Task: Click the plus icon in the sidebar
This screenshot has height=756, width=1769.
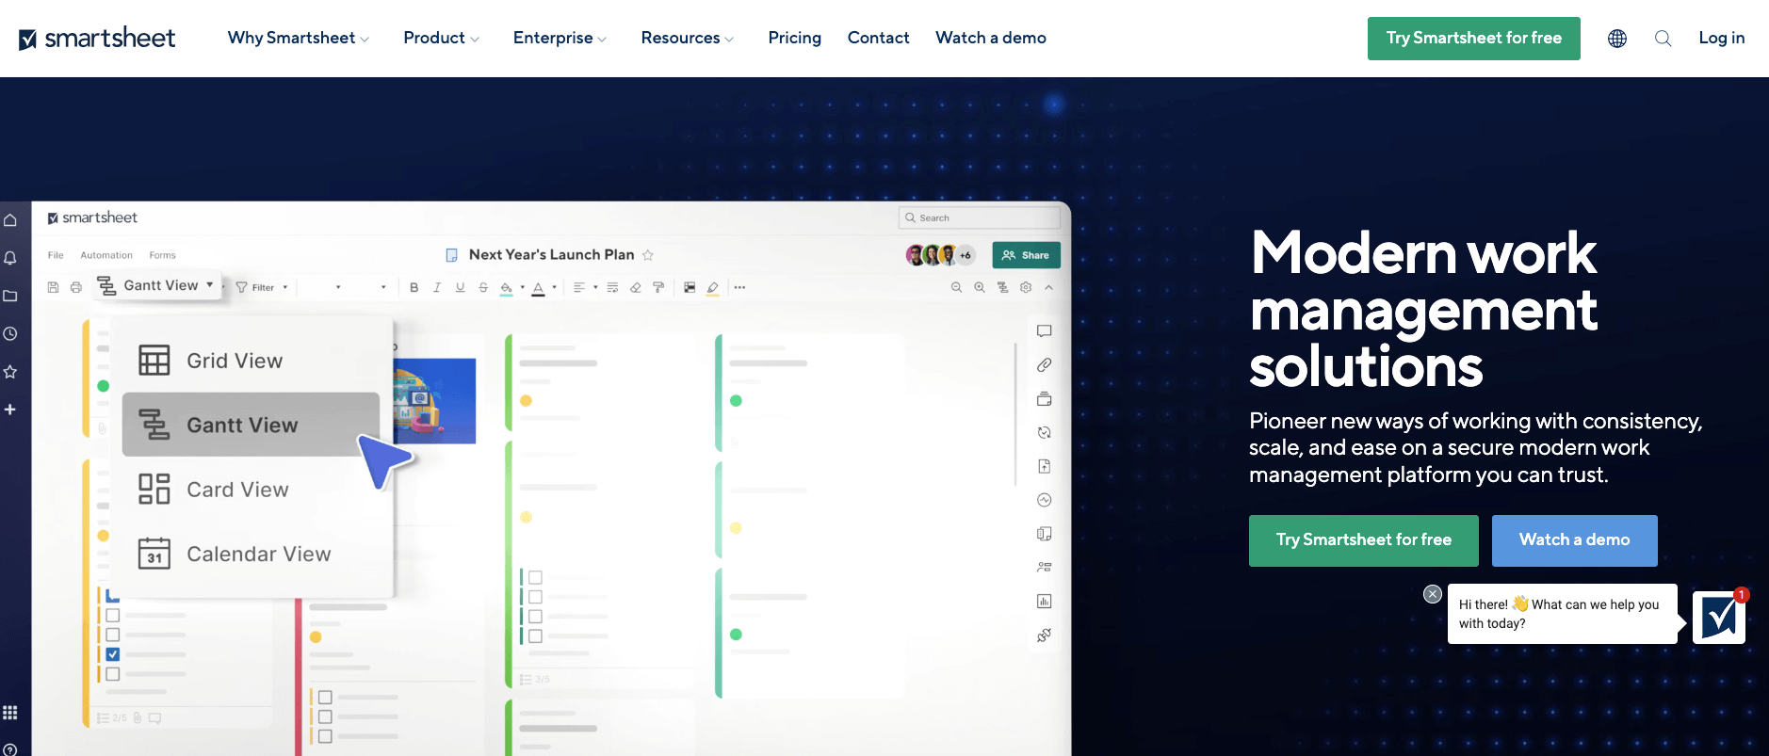Action: [x=10, y=410]
